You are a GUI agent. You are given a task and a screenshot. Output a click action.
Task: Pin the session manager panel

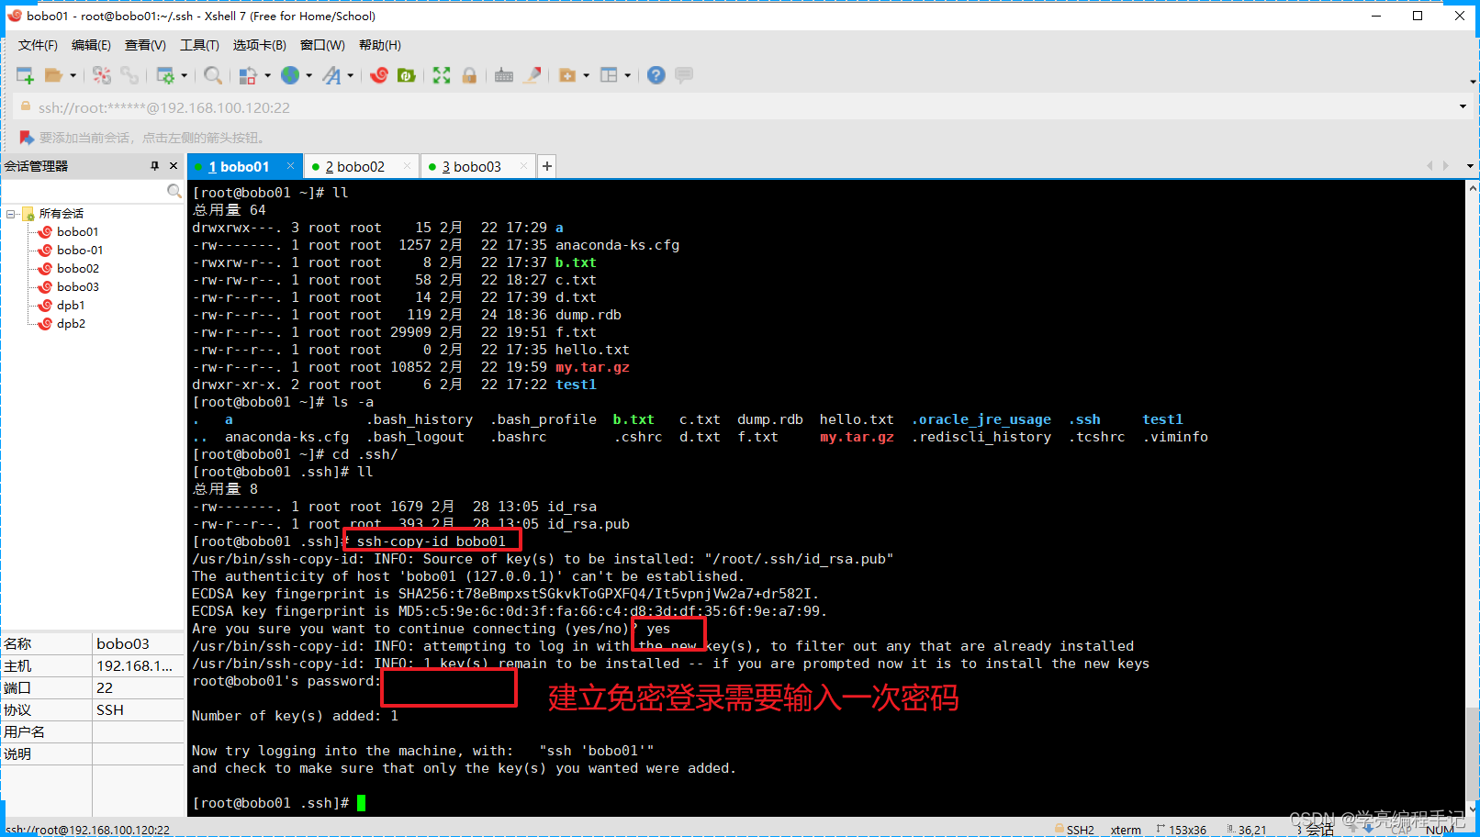[154, 166]
